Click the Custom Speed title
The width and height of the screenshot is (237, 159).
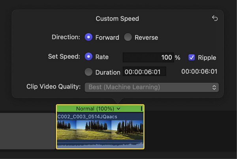point(117,19)
